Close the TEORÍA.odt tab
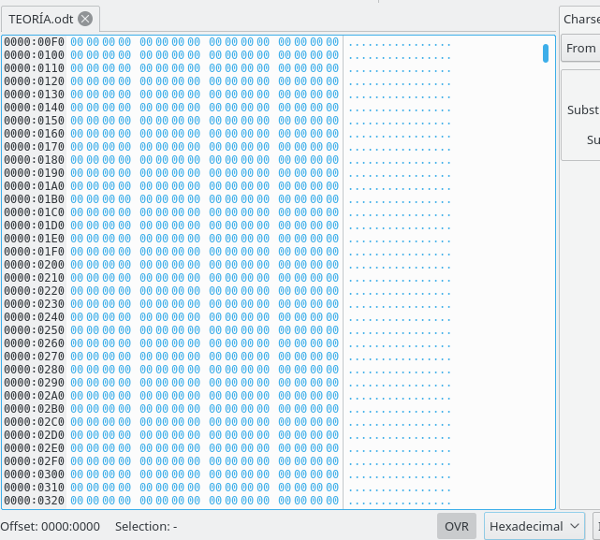The image size is (600, 540). [85, 19]
